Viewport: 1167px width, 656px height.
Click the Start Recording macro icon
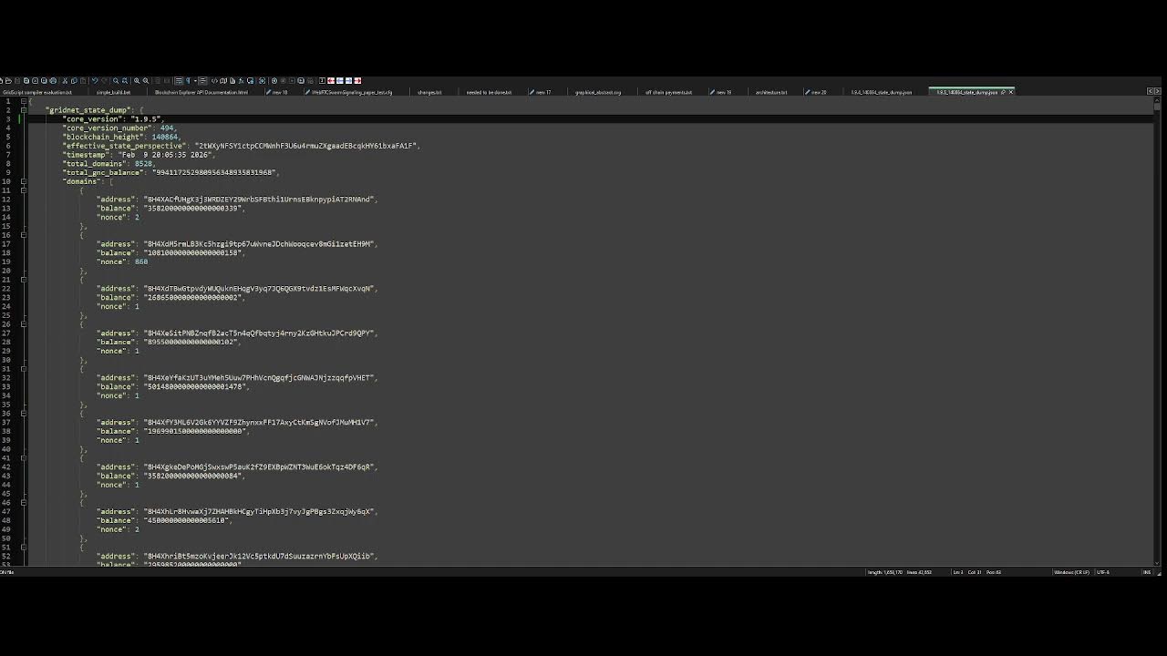[x=274, y=80]
